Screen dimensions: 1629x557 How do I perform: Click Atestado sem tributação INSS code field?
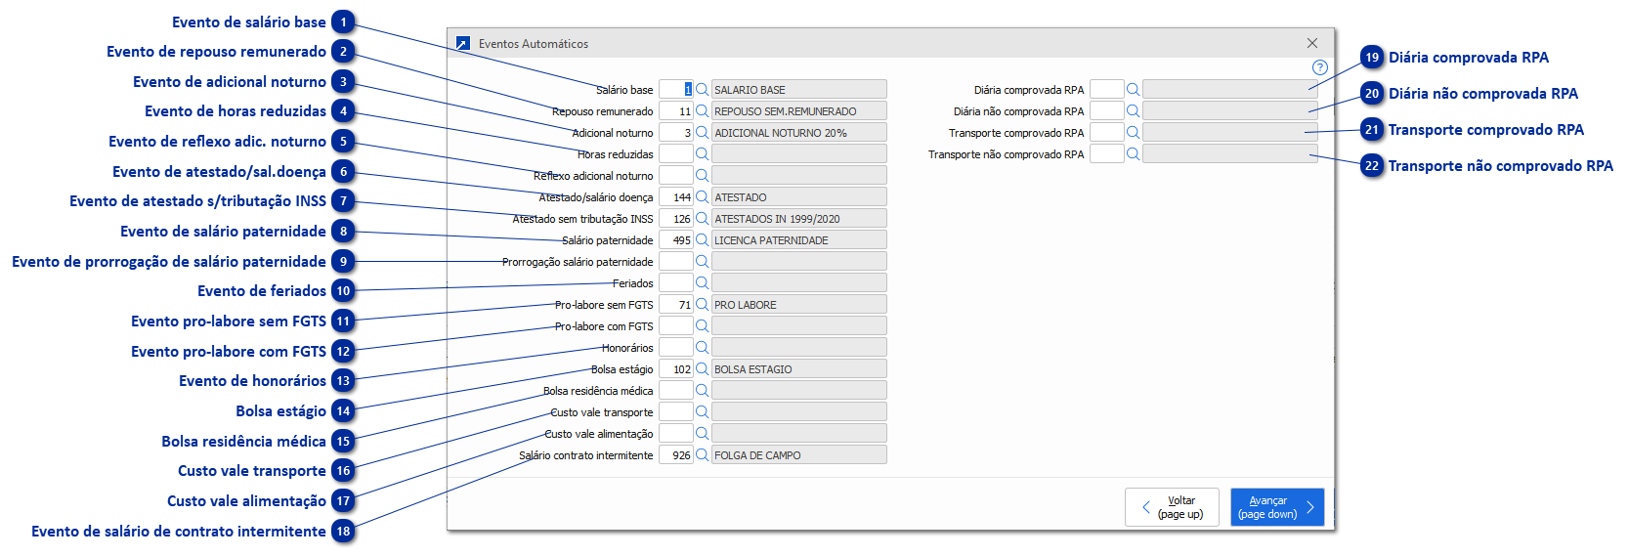coord(676,218)
